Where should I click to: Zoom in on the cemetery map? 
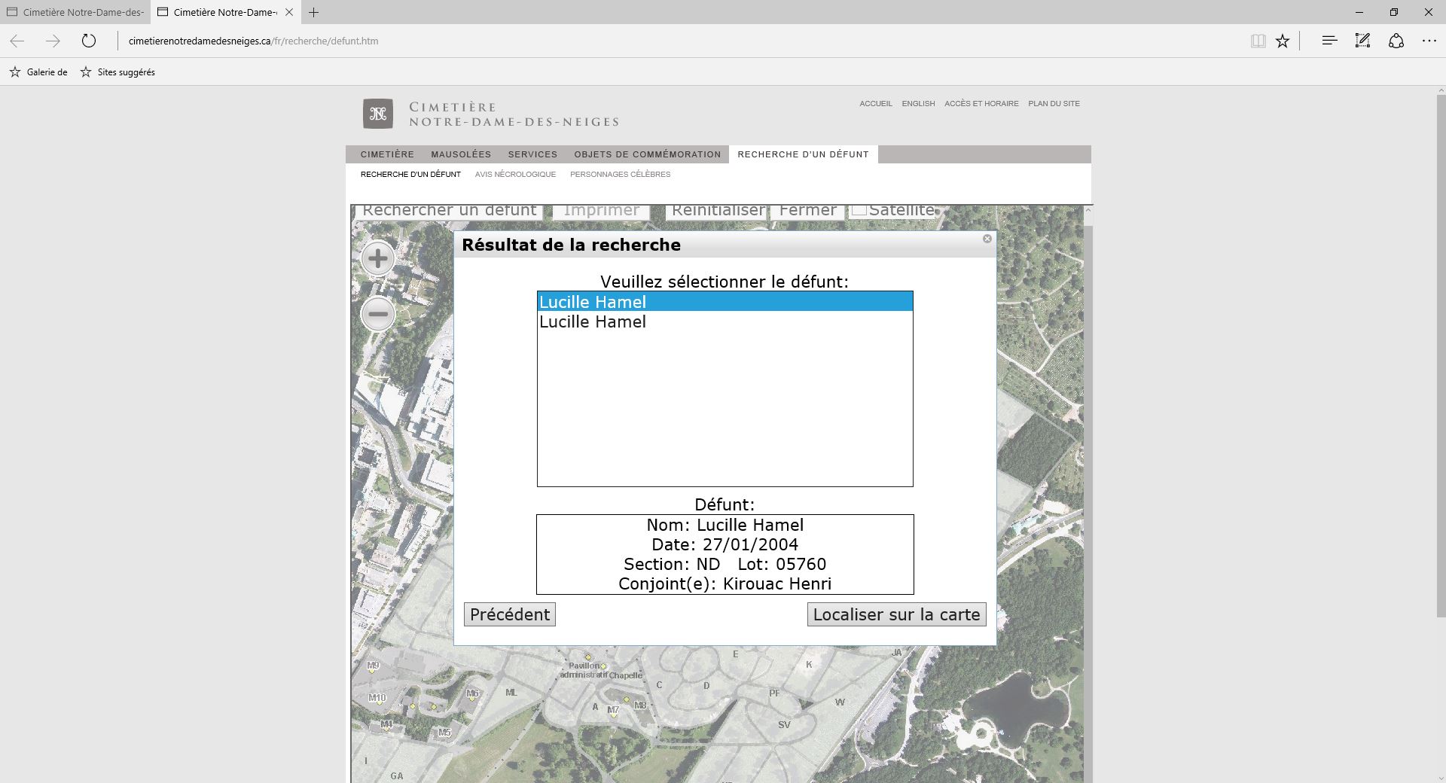pyautogui.click(x=378, y=259)
